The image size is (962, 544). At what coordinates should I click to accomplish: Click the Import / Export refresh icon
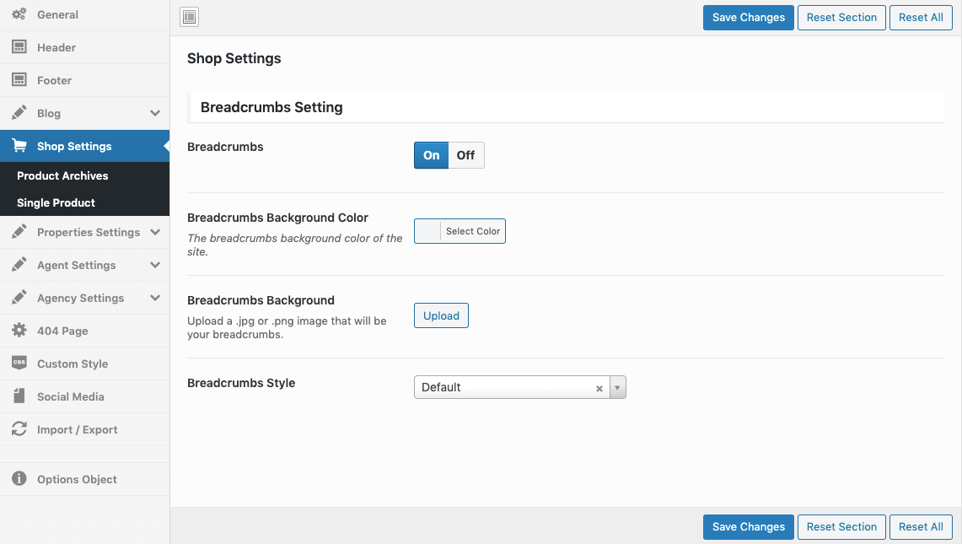point(19,429)
